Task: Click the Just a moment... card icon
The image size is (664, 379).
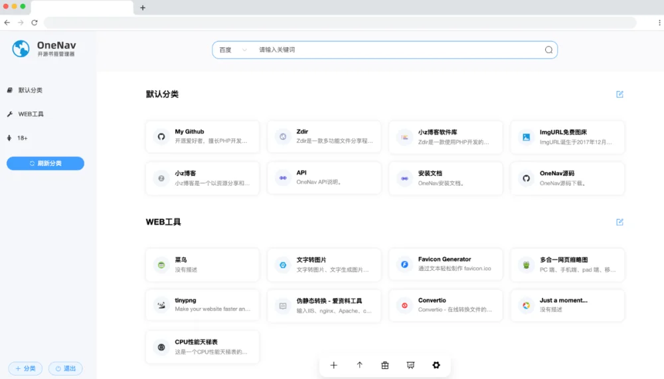Action: 526,305
